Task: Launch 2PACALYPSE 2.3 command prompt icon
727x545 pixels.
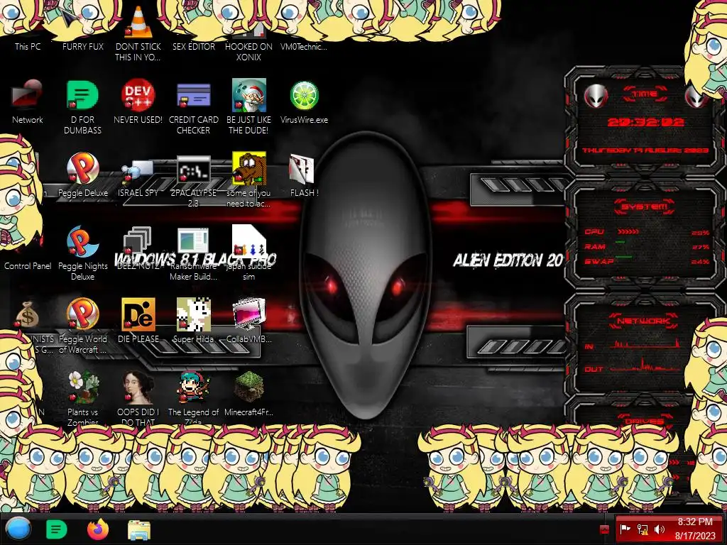Action: point(193,170)
